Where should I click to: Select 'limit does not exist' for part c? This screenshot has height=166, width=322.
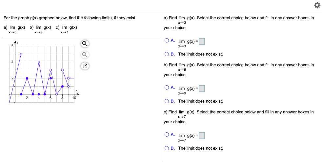pos(167,148)
